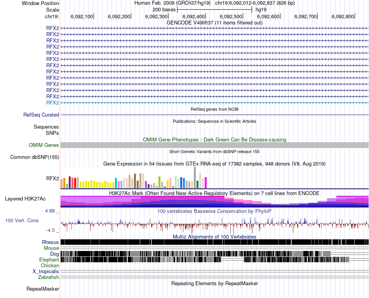Open the Common dbSNP(155) track label
This screenshot has height=298, width=369.
pyautogui.click(x=35, y=157)
